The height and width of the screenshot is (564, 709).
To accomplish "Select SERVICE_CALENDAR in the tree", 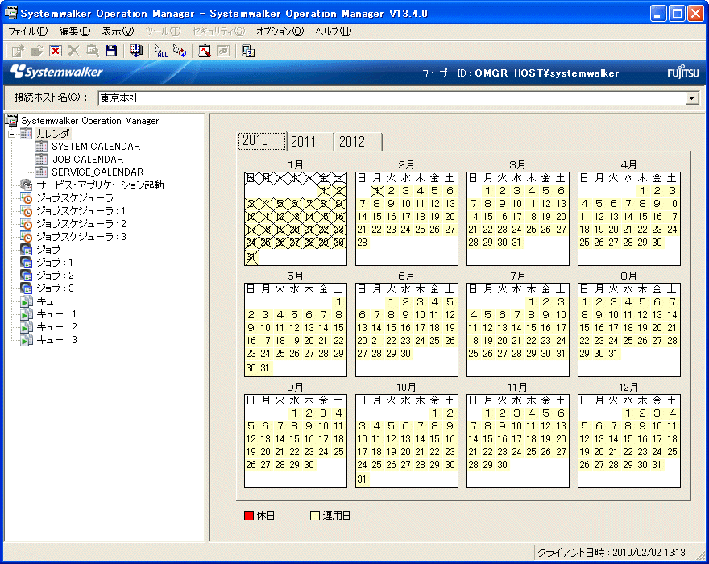I will (97, 172).
